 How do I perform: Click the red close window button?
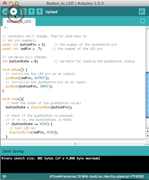(x=5, y=3)
